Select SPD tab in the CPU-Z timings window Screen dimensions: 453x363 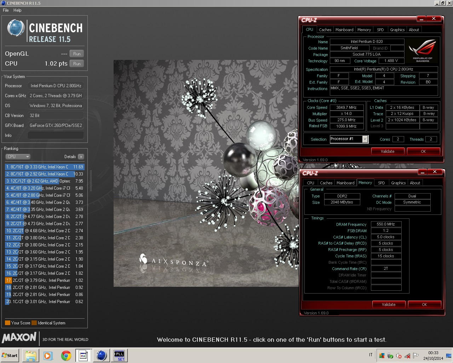point(382,183)
